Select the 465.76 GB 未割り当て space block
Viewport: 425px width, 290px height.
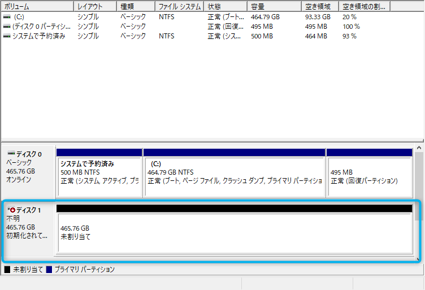click(x=235, y=230)
